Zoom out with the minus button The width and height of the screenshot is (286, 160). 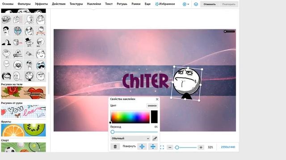click(170, 147)
